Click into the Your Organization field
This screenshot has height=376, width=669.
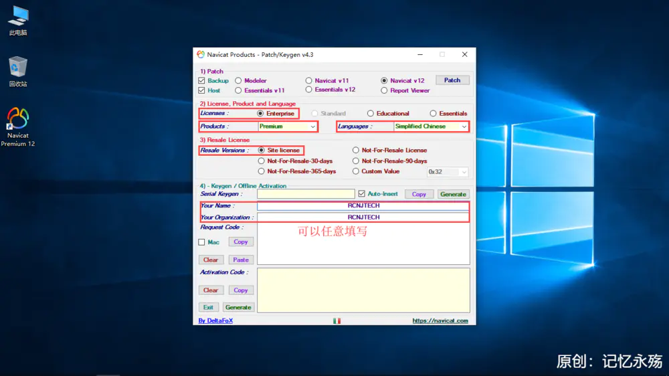363,217
